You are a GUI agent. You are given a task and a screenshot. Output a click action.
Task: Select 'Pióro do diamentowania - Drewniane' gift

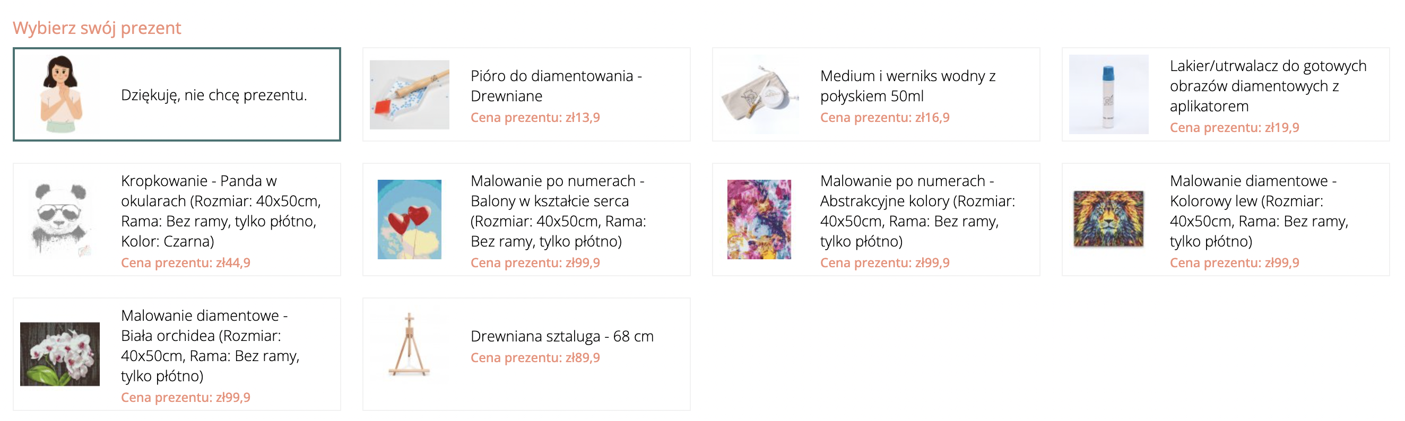556,85
